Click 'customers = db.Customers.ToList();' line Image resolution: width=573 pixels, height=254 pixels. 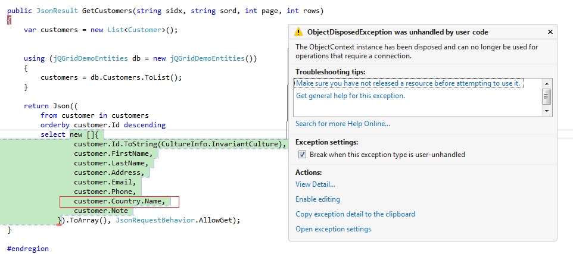[x=111, y=77]
